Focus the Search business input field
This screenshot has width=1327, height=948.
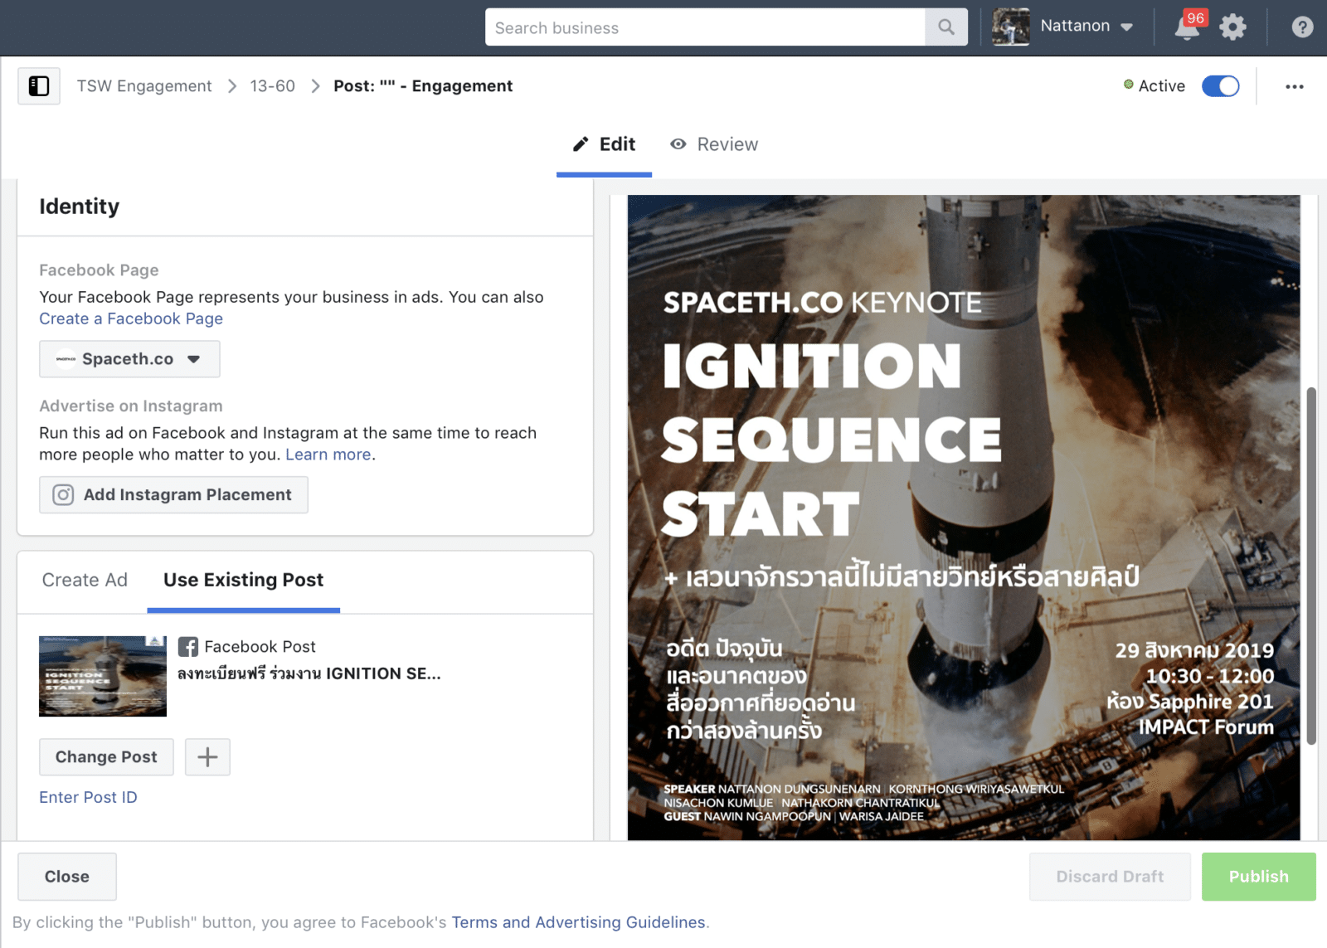tap(705, 27)
